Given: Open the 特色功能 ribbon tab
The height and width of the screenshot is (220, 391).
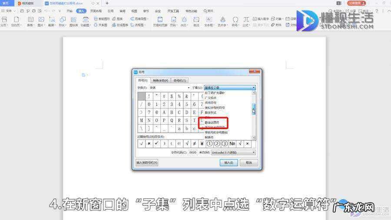Looking at the screenshot, I should [x=191, y=11].
